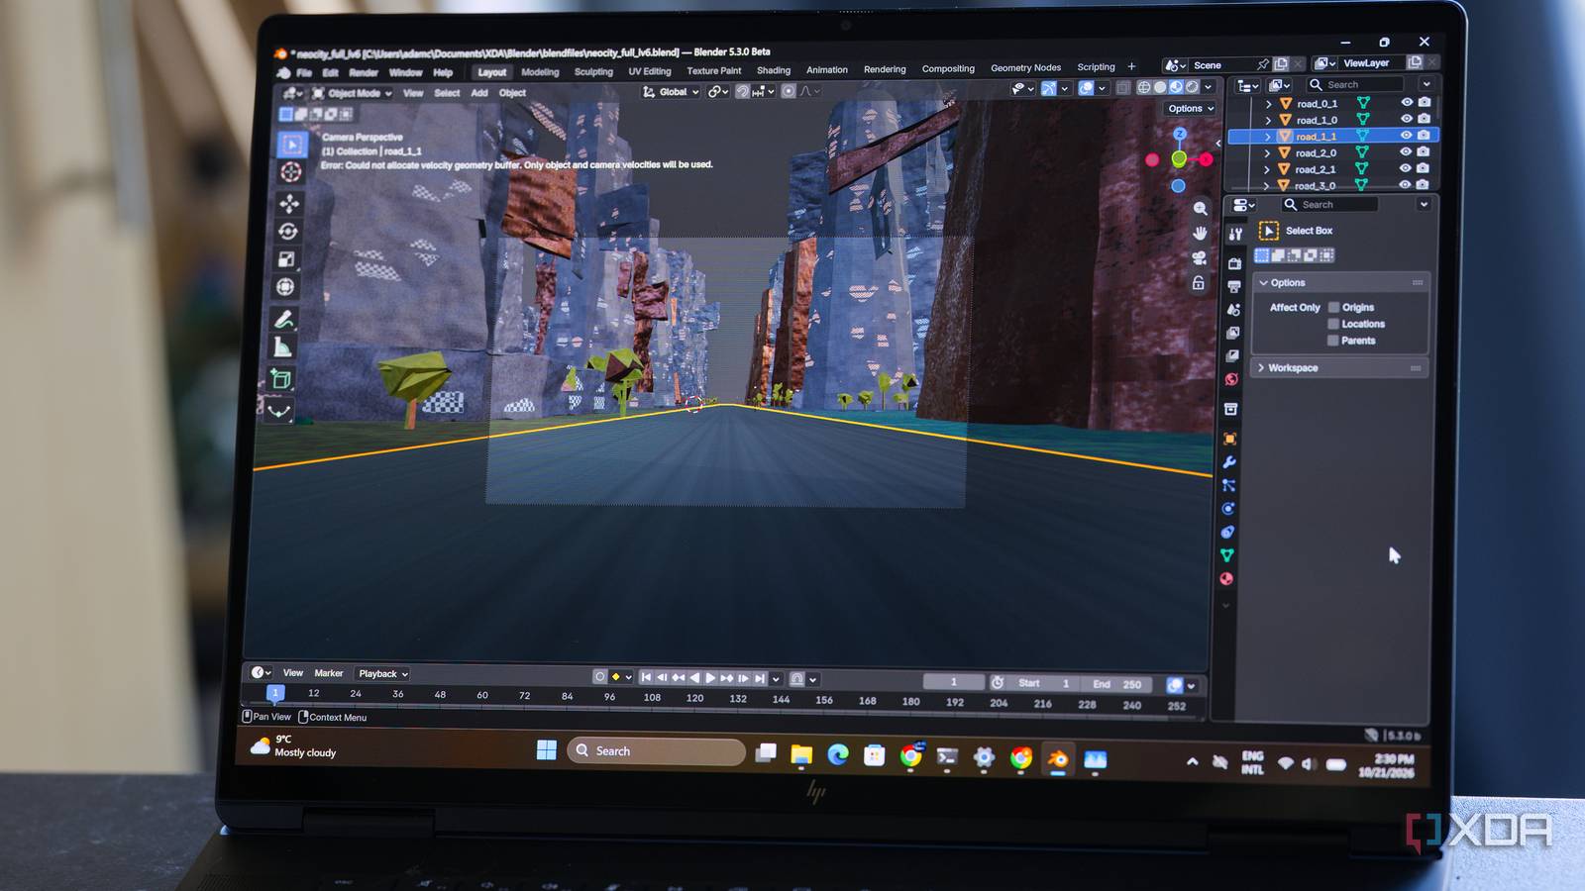Screen dimensions: 1585x891
Task: Jump to the timeline start frame
Action: [x=646, y=677]
